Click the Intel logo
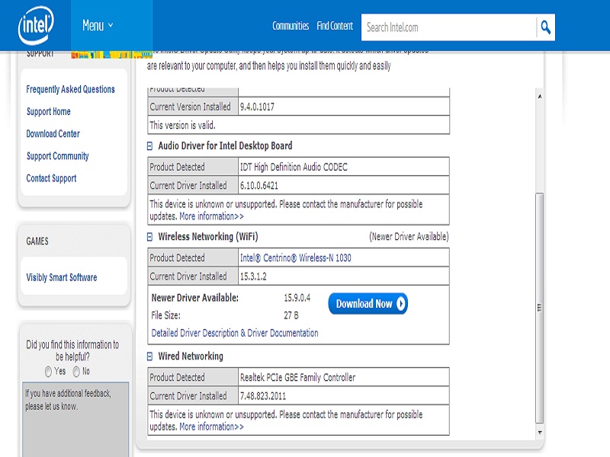The height and width of the screenshot is (457, 610). [x=36, y=26]
